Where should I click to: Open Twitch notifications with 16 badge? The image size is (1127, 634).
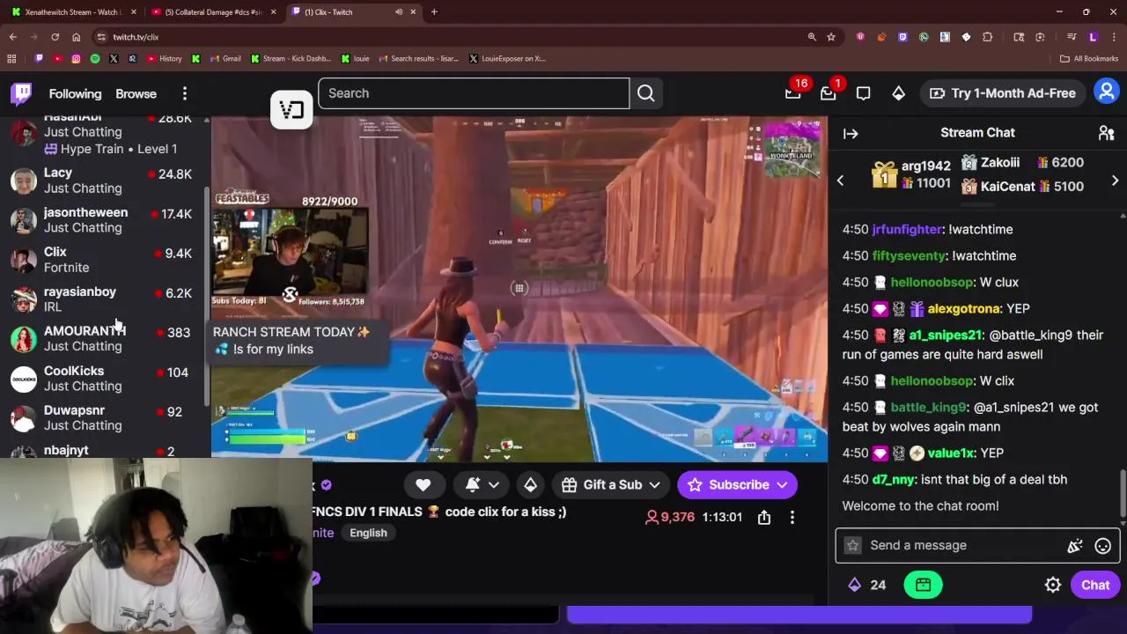793,92
